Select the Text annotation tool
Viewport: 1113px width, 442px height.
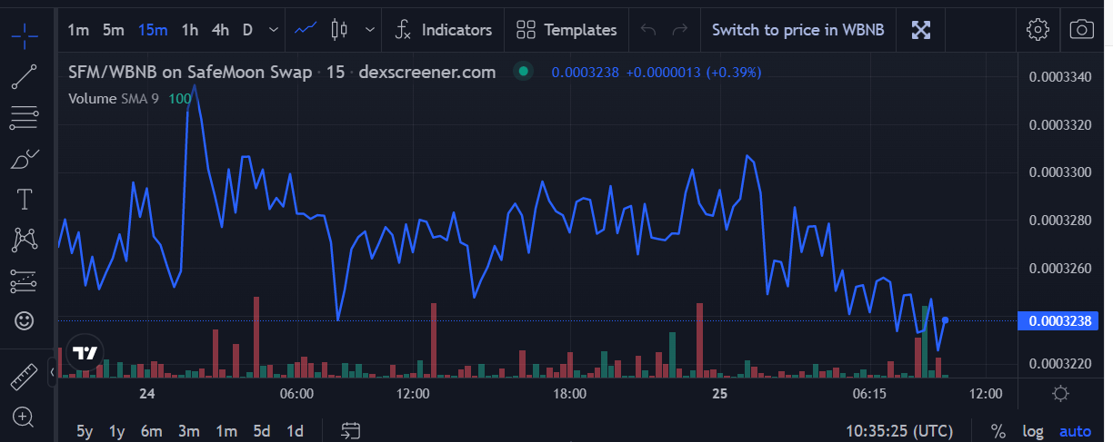point(25,199)
